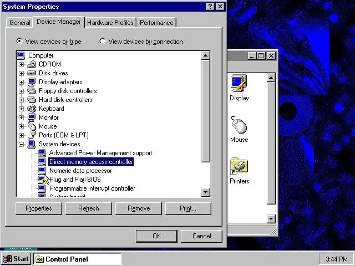355x266 pixels.
Task: Click Control Panel scrollbar up arrow
Action: (x=271, y=78)
